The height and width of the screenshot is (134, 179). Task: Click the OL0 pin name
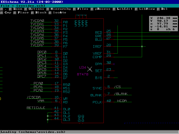(67, 109)
